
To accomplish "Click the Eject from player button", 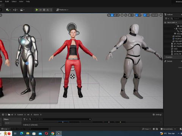I will (x=48, y=10).
